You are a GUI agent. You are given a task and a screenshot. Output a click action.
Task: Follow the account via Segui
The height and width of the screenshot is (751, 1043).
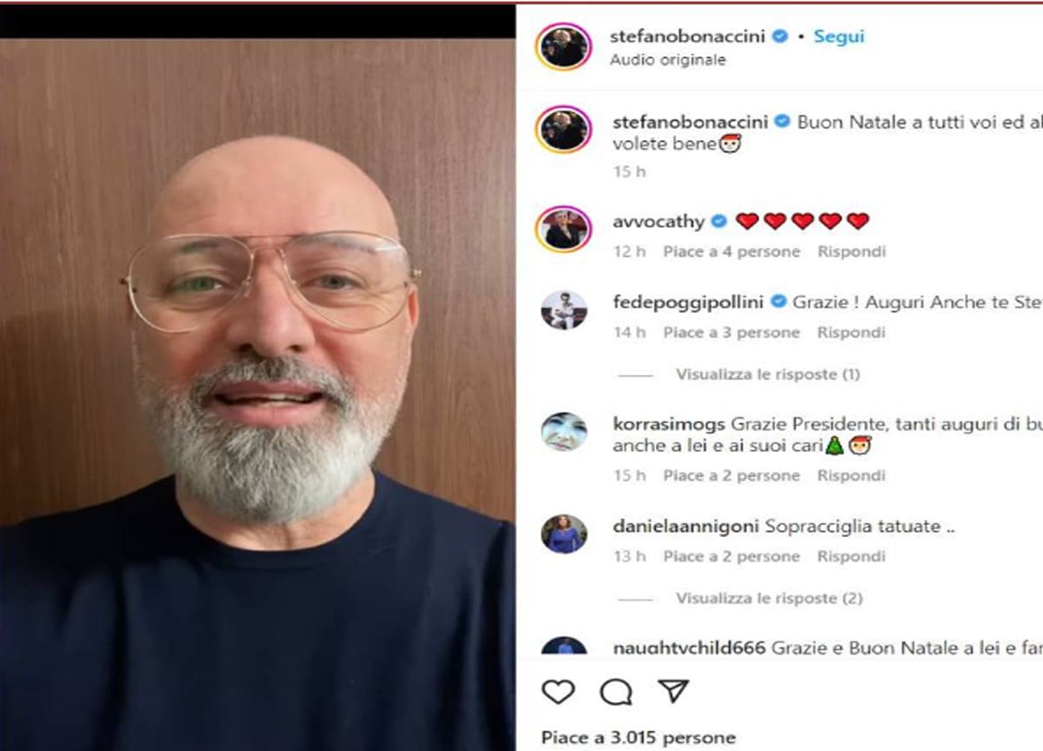click(x=839, y=37)
